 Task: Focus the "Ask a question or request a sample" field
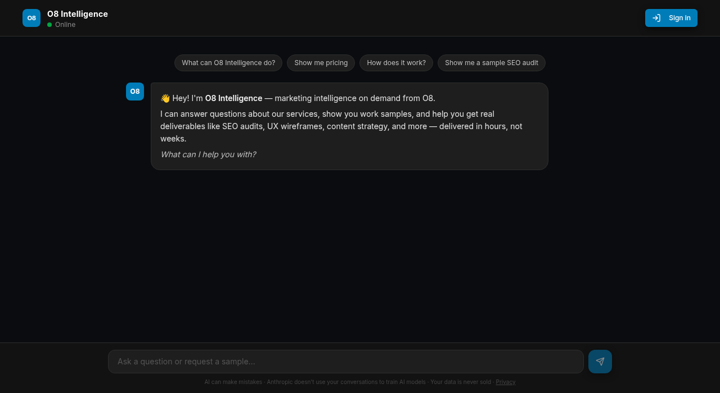tap(346, 362)
